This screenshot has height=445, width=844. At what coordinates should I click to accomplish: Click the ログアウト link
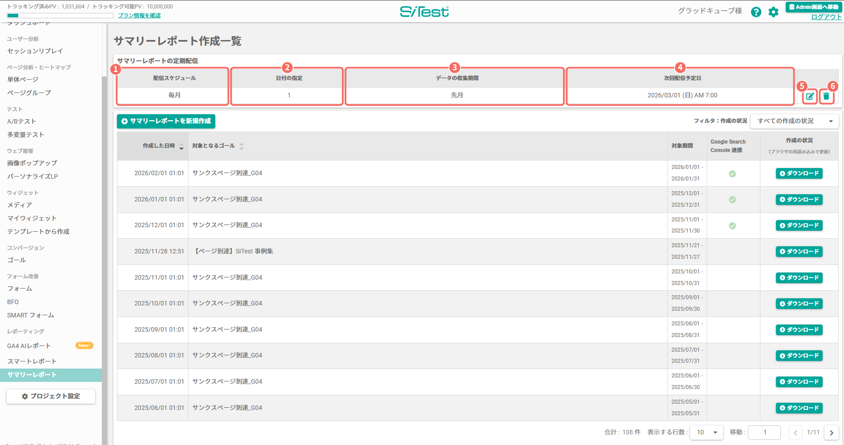coord(826,17)
